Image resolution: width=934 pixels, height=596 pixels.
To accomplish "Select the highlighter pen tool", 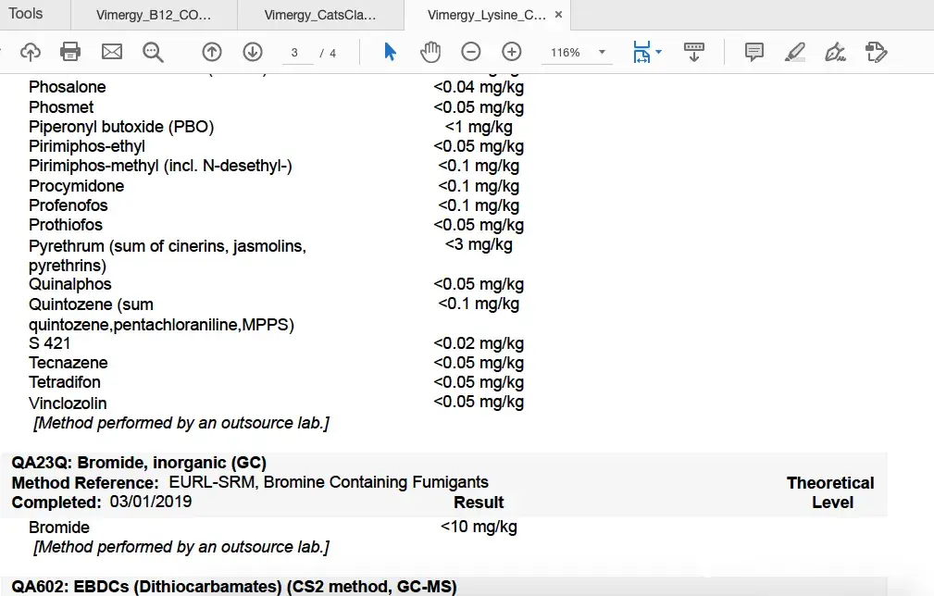I will tap(794, 52).
